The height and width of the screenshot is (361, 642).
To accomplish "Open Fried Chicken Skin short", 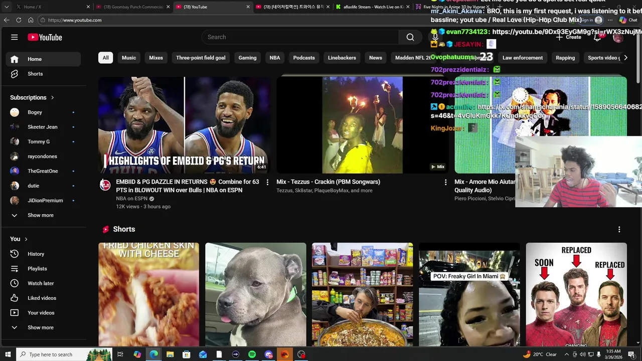I will coord(148,295).
